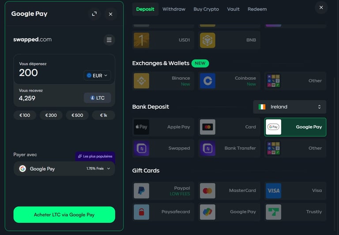Select the MasterCard gift card icon

[x=207, y=191]
